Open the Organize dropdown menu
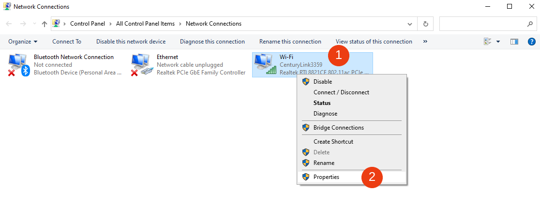 coord(23,42)
